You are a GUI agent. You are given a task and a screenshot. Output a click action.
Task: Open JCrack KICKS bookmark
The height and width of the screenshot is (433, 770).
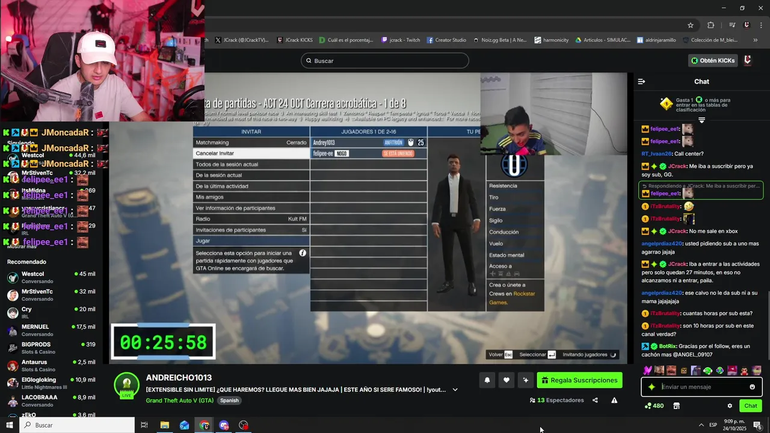click(x=295, y=40)
